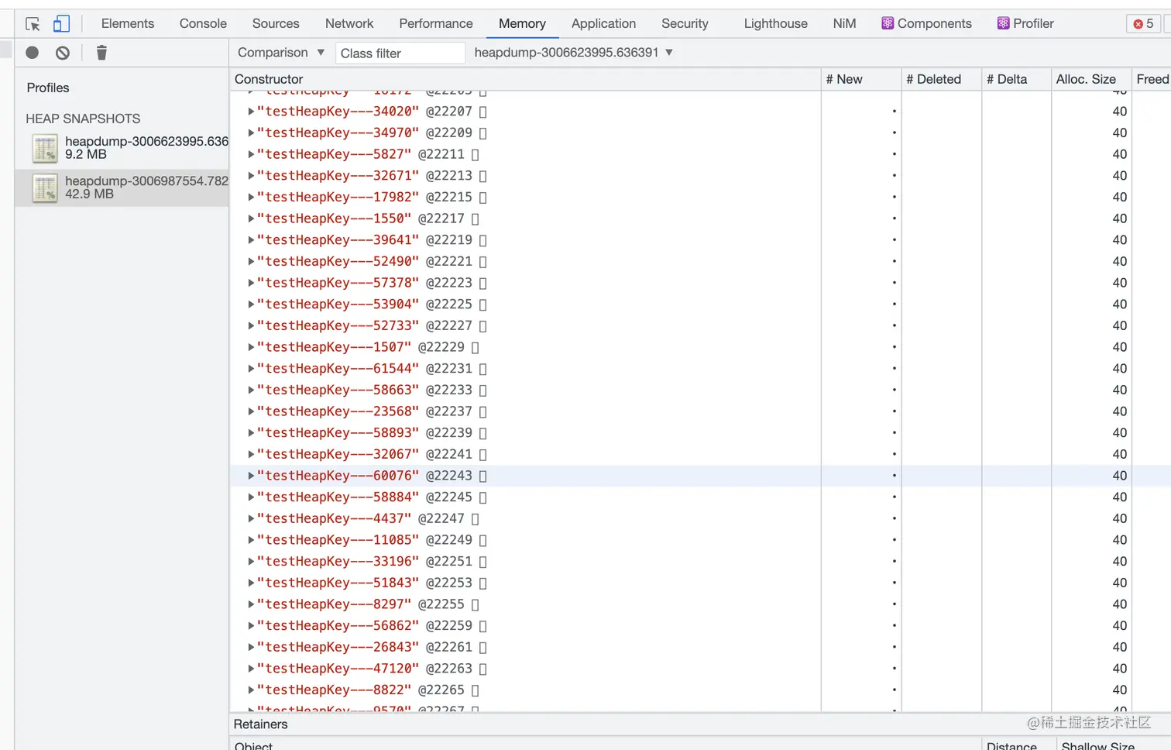Click the small box icon beside @22207
1171x750 pixels.
tap(483, 112)
